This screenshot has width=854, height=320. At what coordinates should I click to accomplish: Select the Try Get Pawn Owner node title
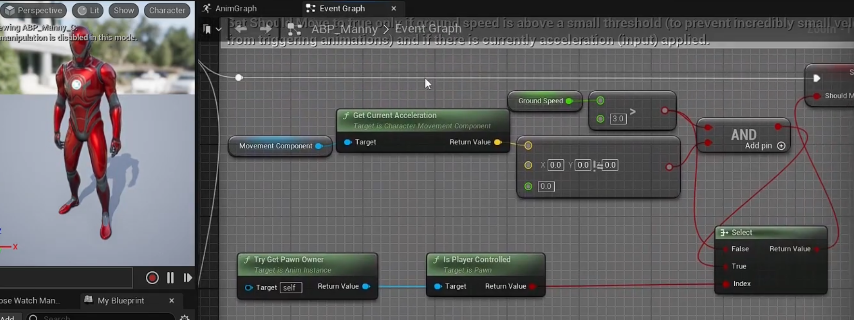coord(289,260)
